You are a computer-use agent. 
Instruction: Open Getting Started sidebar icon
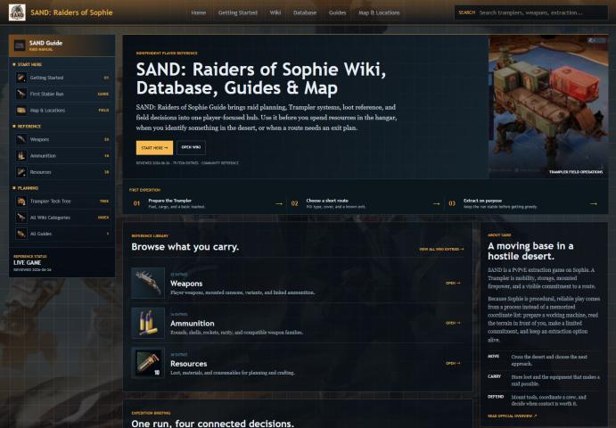pyautogui.click(x=21, y=78)
